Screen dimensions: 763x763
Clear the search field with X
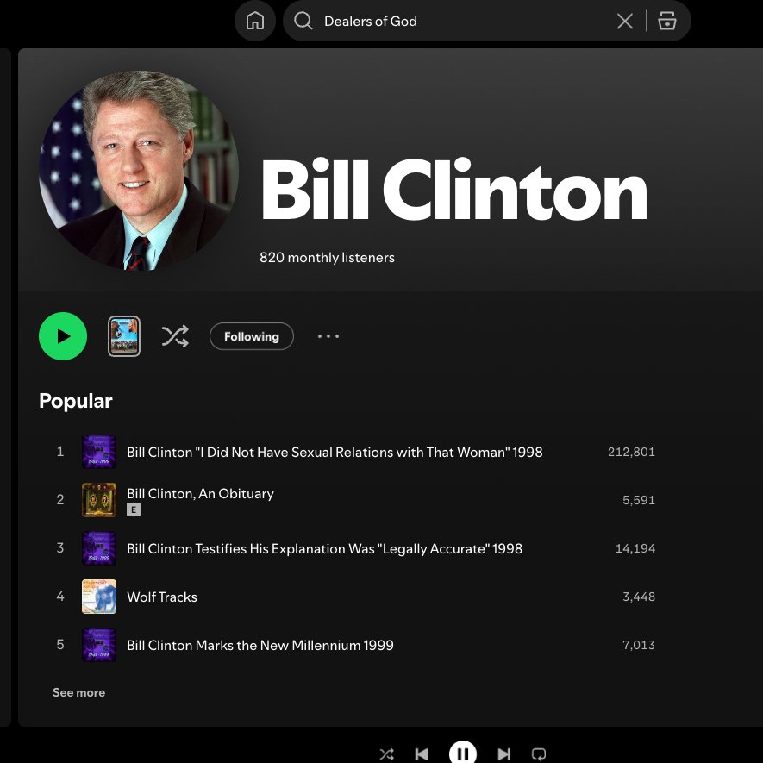(x=625, y=21)
